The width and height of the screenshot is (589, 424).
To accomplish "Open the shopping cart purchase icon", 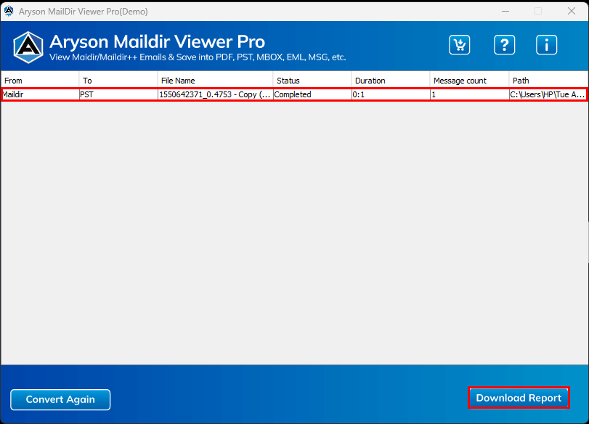I will click(460, 45).
